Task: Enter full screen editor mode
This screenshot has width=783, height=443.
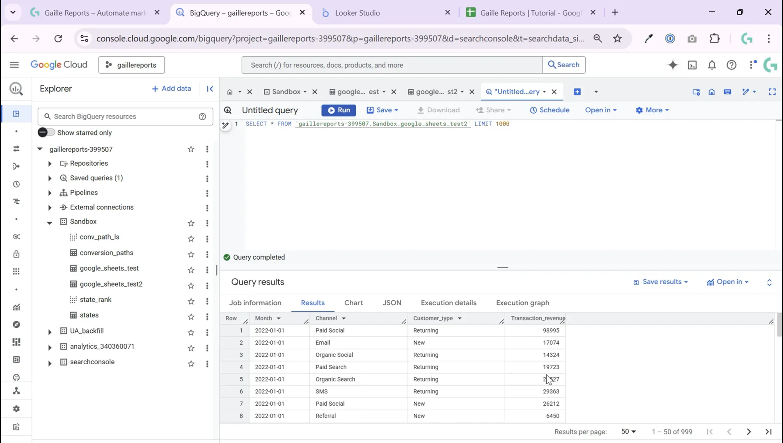Action: click(772, 92)
